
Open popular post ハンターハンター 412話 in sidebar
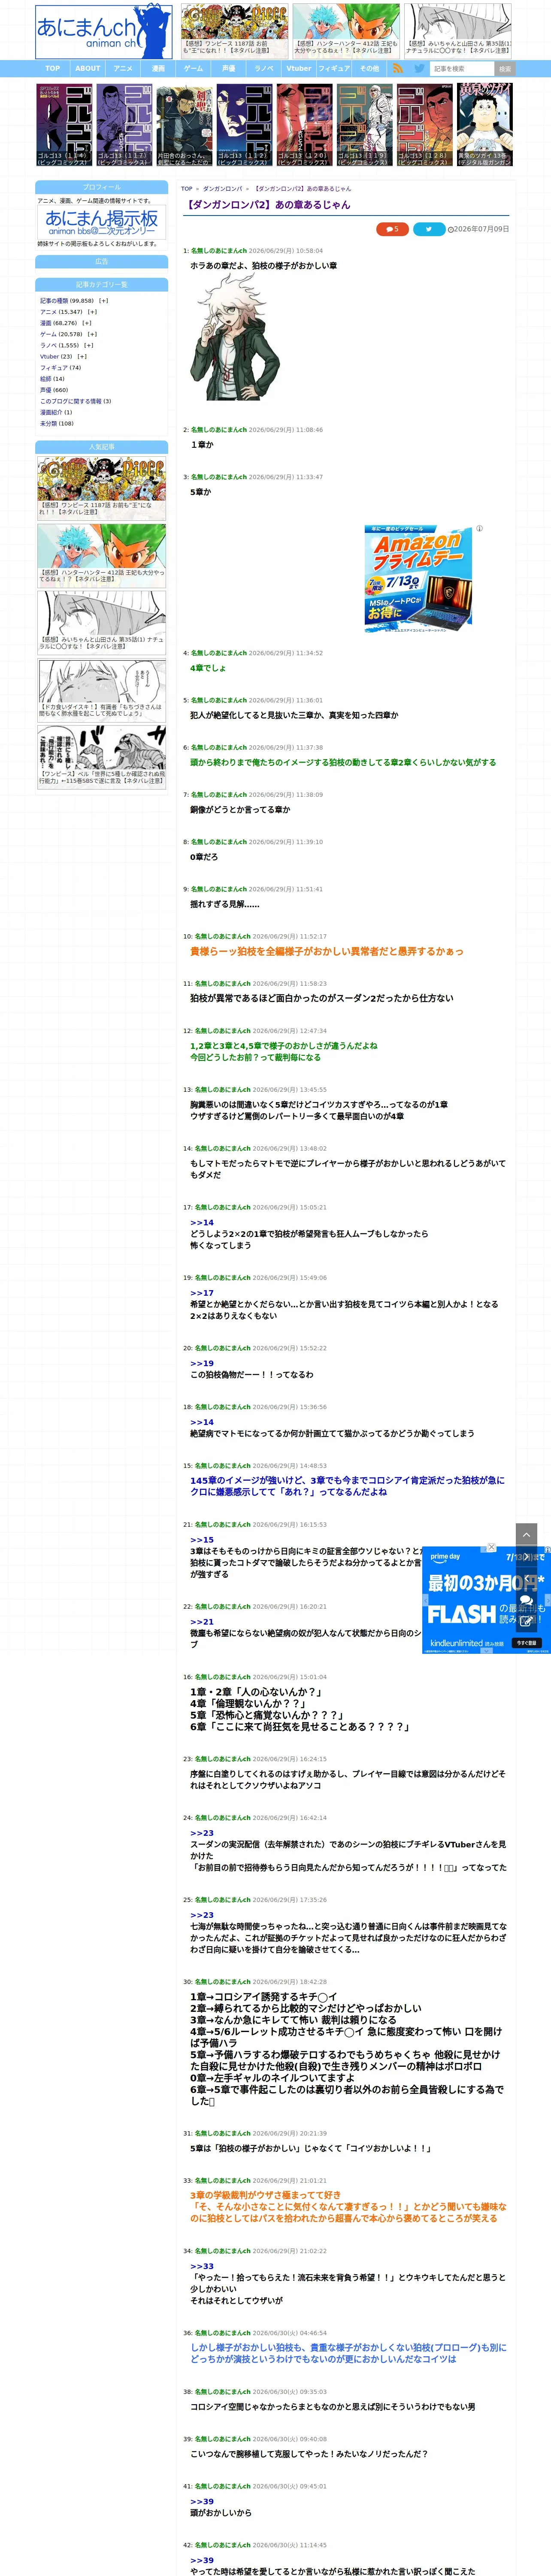coord(102,555)
